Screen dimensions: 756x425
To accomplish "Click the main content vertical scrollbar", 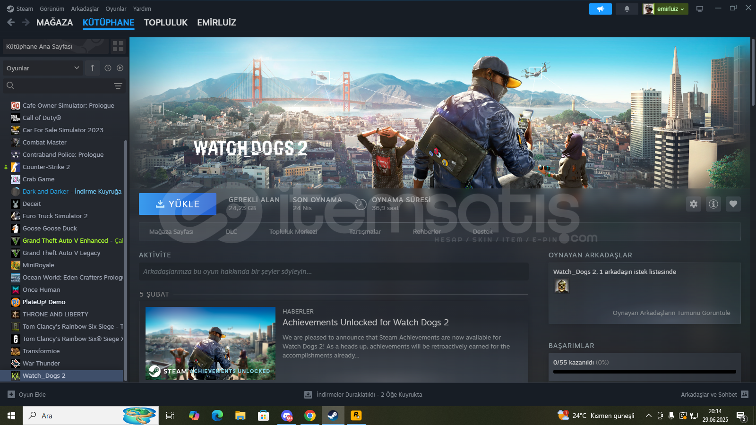I will coord(753,72).
